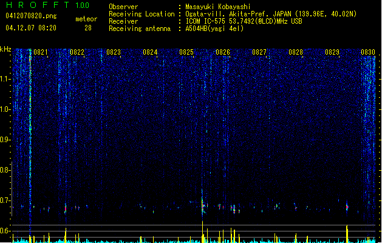Click the 1.0 frequency axis label

[5, 109]
